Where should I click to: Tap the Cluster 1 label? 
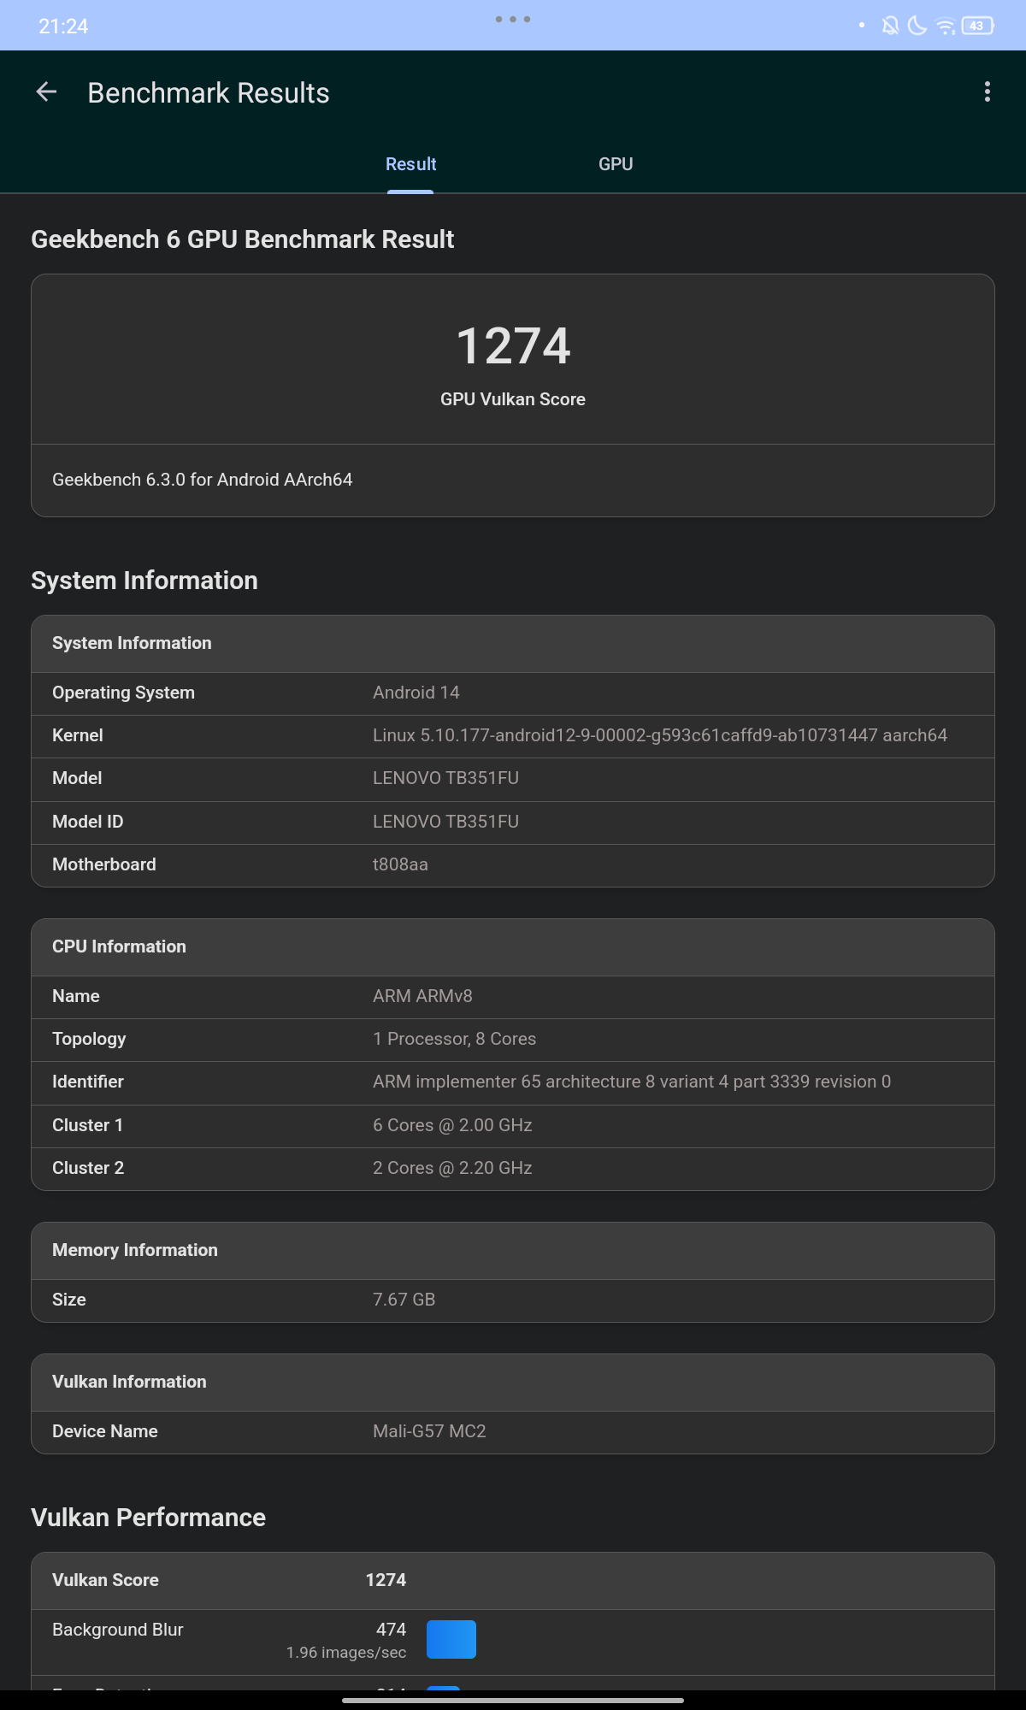click(x=87, y=1125)
